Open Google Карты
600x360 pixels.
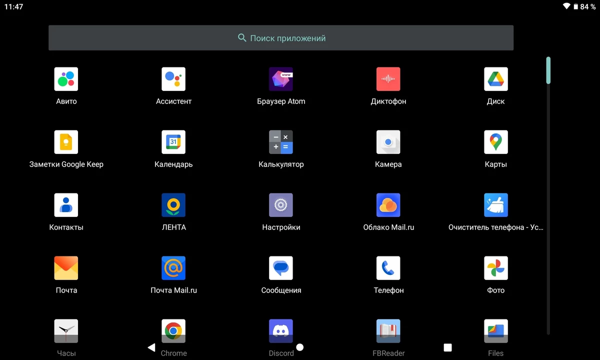point(496,142)
